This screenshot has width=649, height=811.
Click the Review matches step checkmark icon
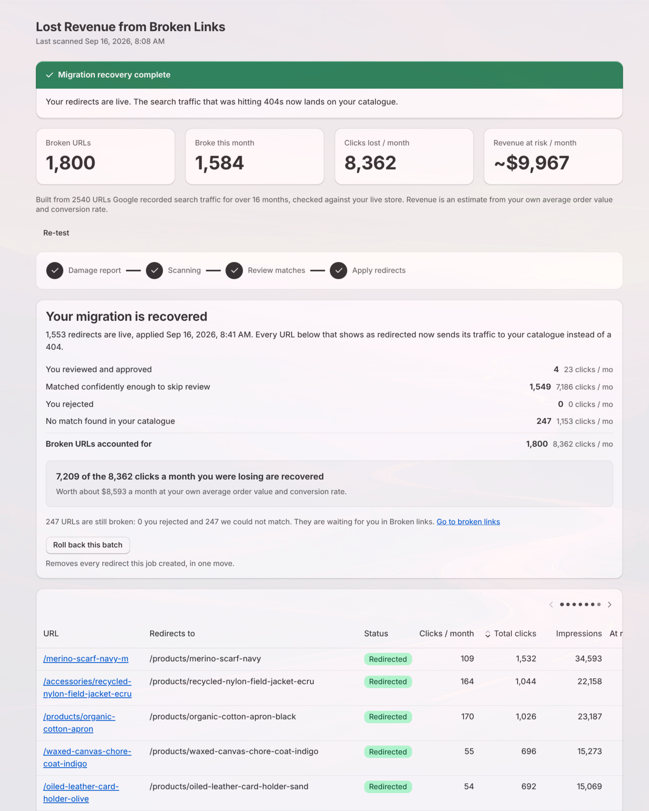(x=234, y=271)
